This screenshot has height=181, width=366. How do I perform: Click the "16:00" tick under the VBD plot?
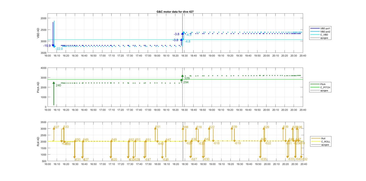tap(48, 56)
